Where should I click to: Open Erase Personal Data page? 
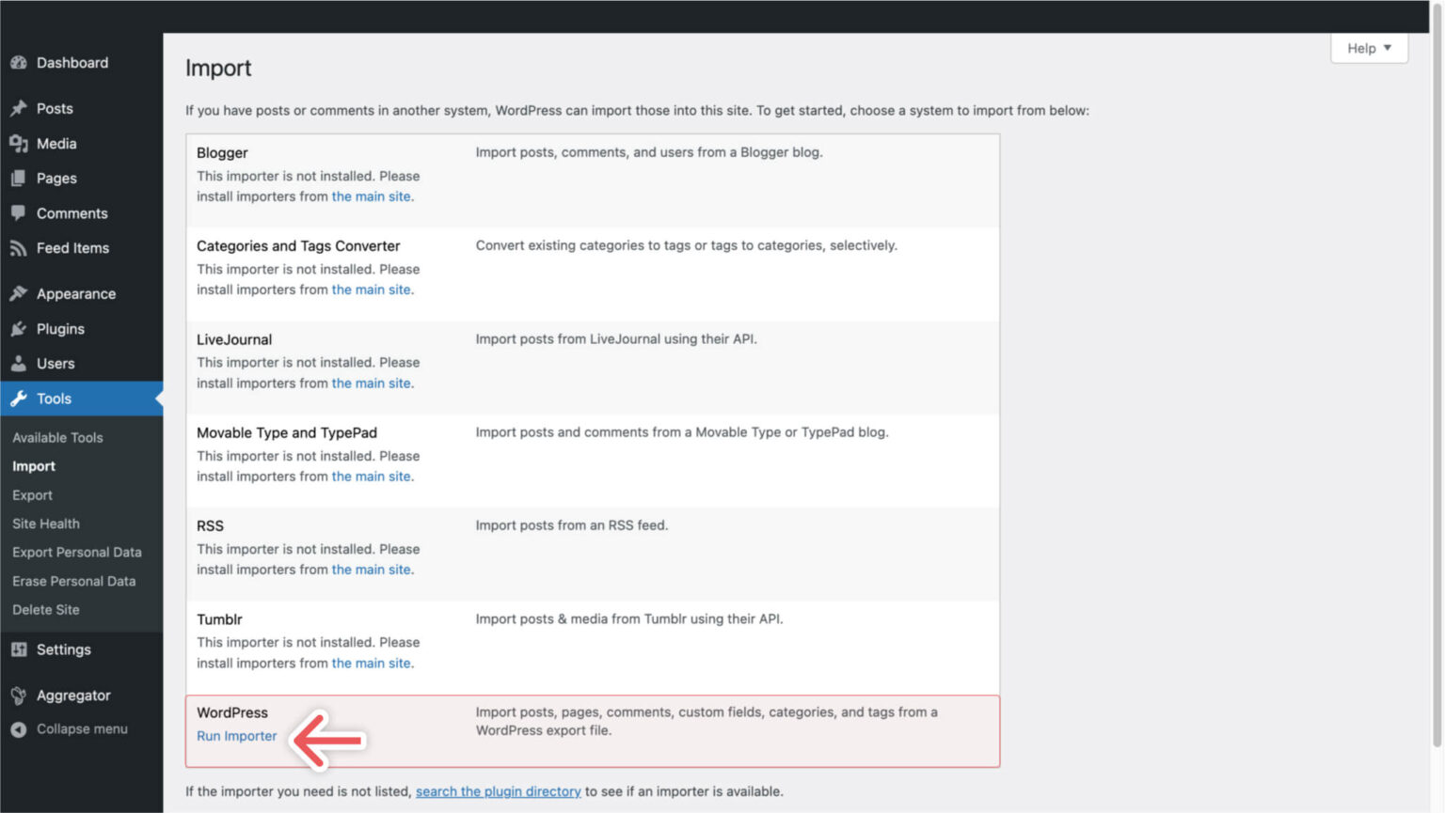tap(74, 581)
